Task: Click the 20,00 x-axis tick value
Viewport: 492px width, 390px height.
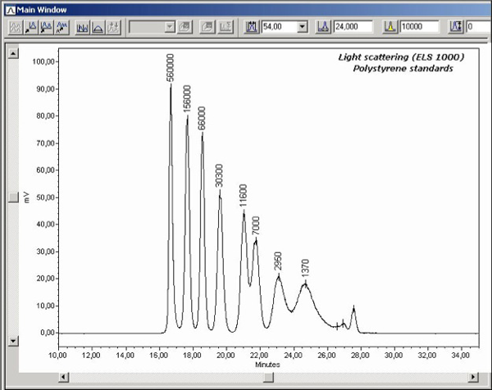Action: coord(225,356)
